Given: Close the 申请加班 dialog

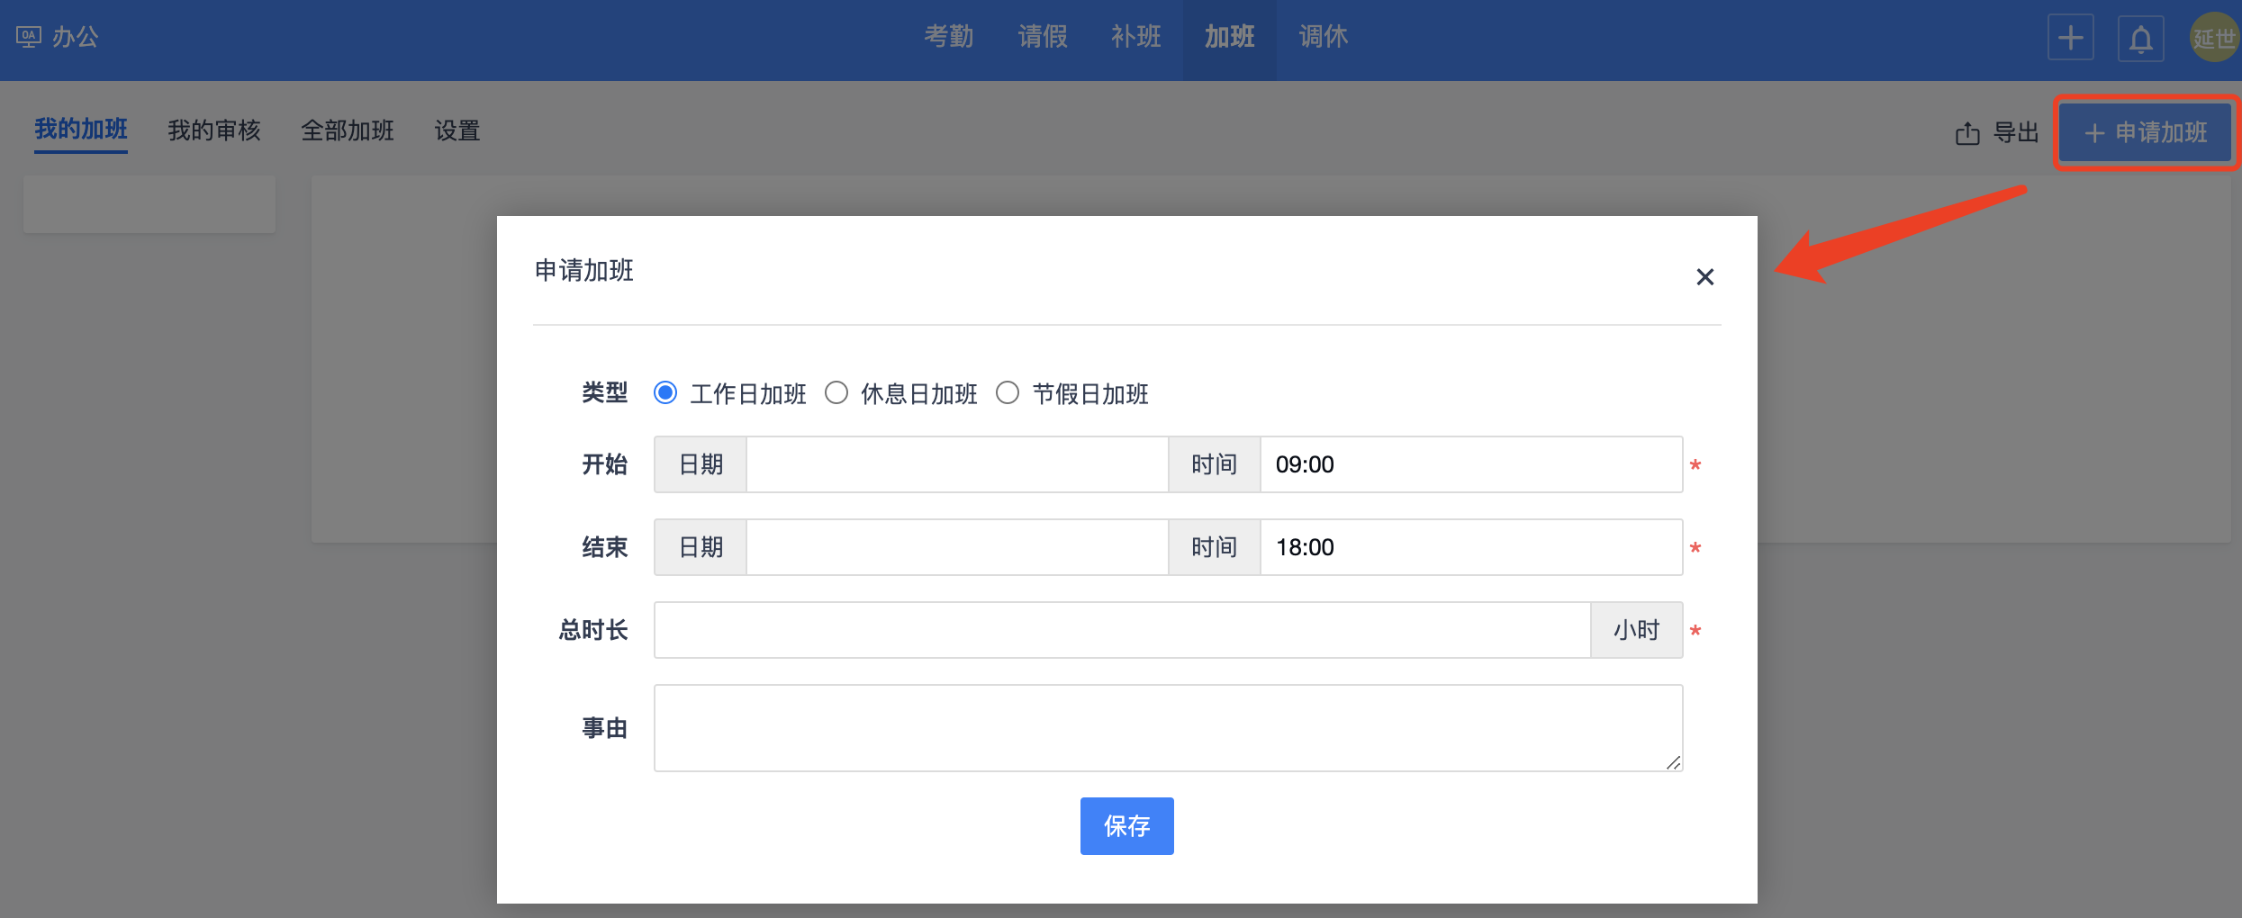Looking at the screenshot, I should coord(1704,277).
